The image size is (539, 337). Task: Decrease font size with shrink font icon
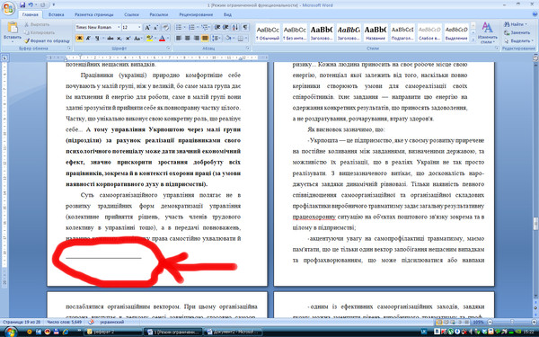[155, 28]
